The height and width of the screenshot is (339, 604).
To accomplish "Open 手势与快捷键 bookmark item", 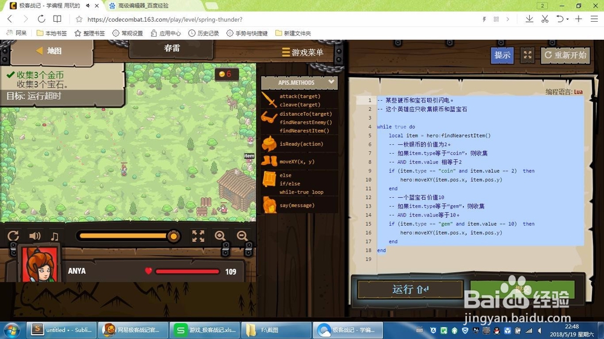I will (247, 33).
